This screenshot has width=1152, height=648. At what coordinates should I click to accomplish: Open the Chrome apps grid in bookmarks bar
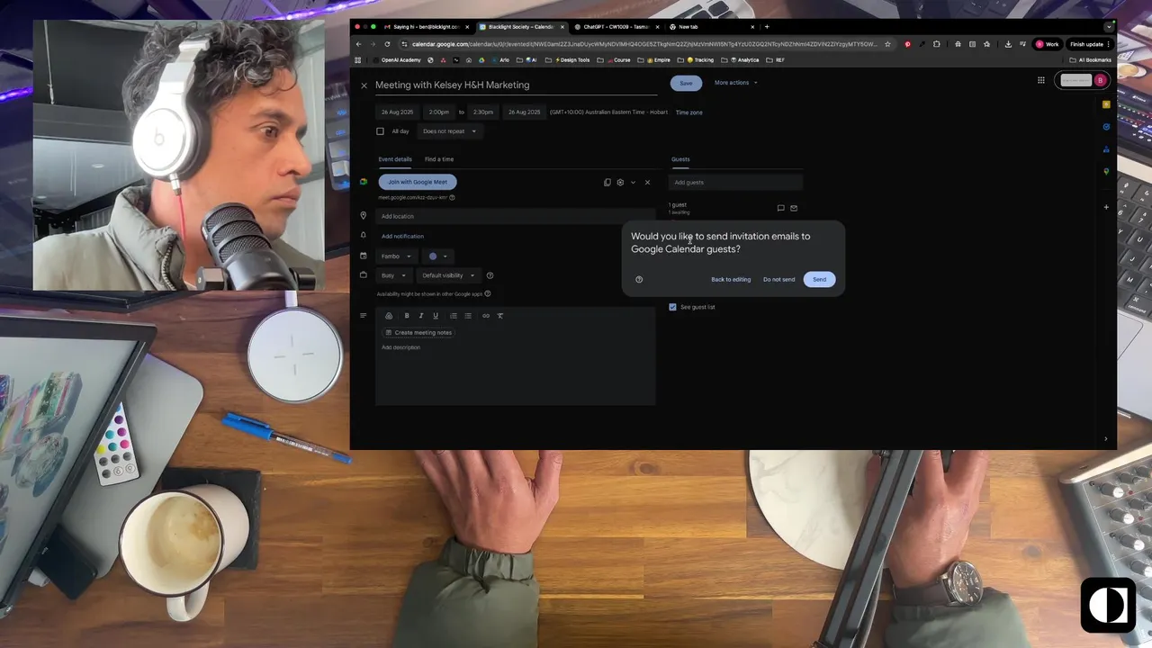point(358,60)
